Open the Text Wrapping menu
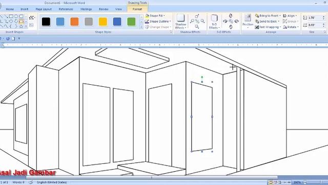 (268, 27)
